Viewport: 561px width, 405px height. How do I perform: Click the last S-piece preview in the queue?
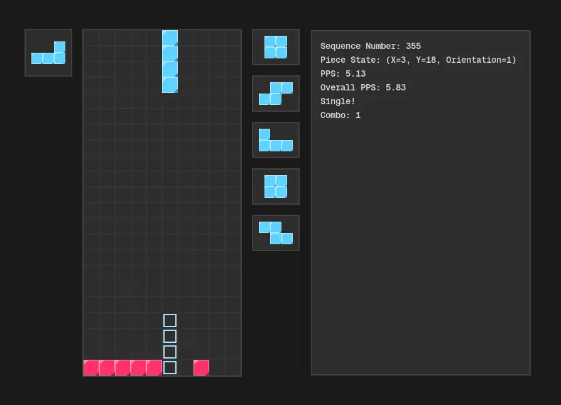(x=276, y=232)
